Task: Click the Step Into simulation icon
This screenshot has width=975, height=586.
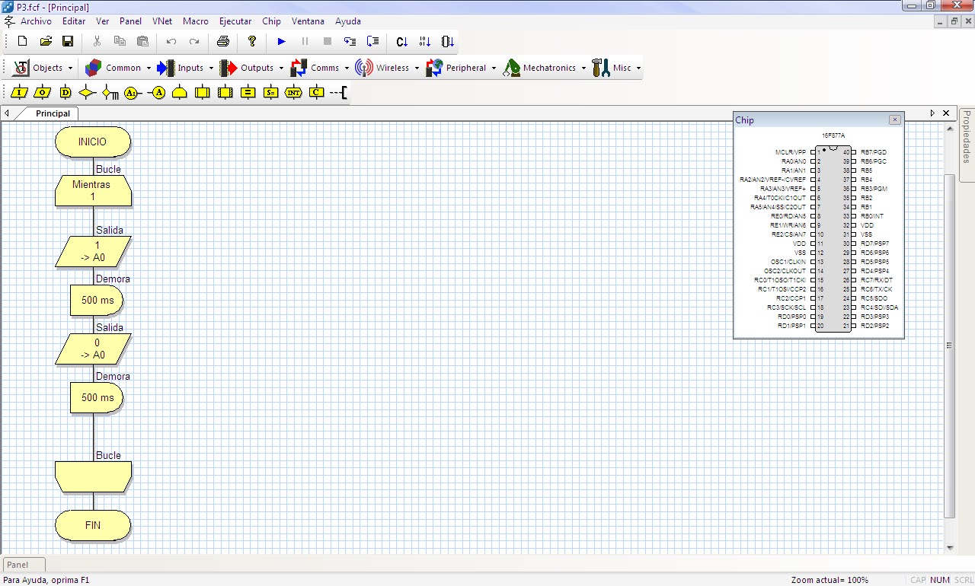Action: pos(350,41)
